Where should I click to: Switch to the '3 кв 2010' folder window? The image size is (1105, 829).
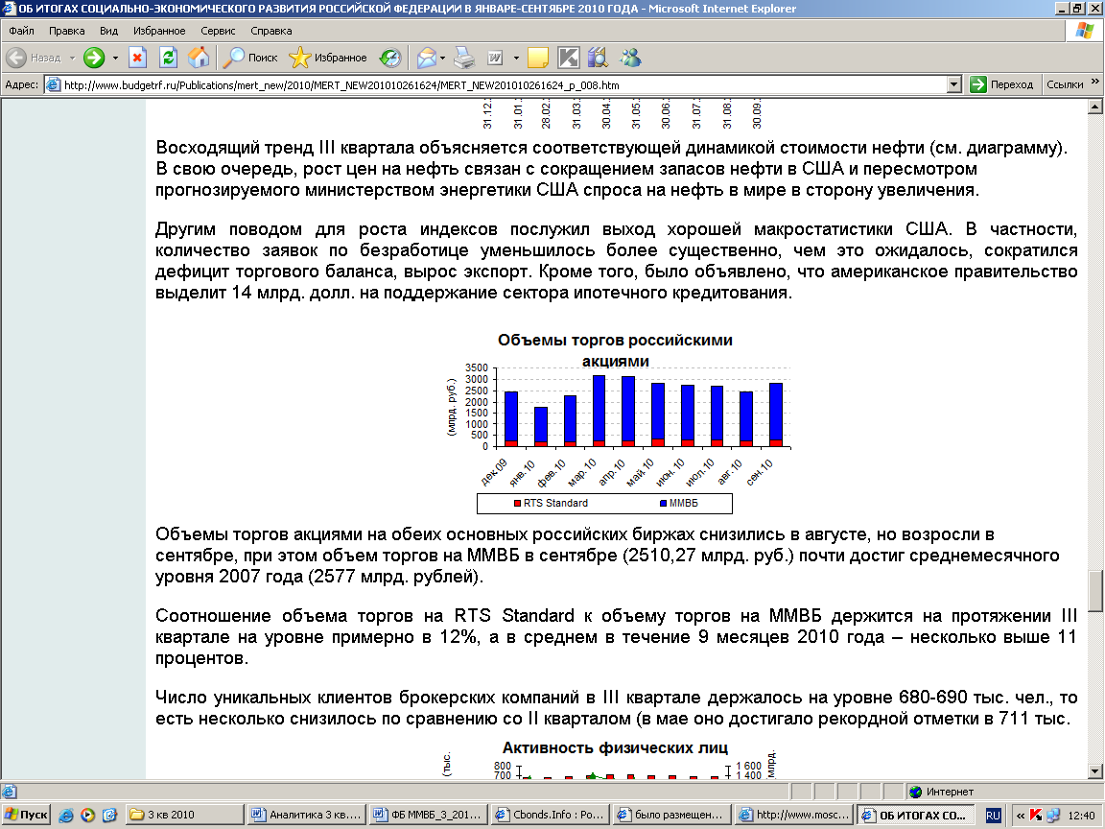pyautogui.click(x=184, y=815)
